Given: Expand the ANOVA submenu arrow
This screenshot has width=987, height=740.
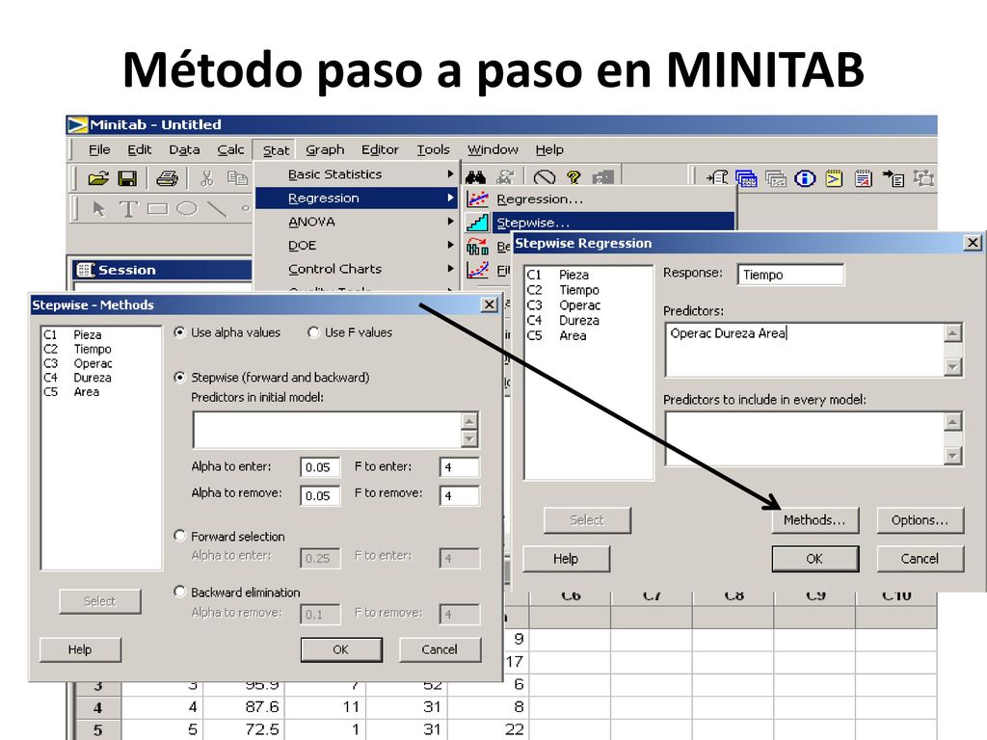Looking at the screenshot, I should 450,221.
